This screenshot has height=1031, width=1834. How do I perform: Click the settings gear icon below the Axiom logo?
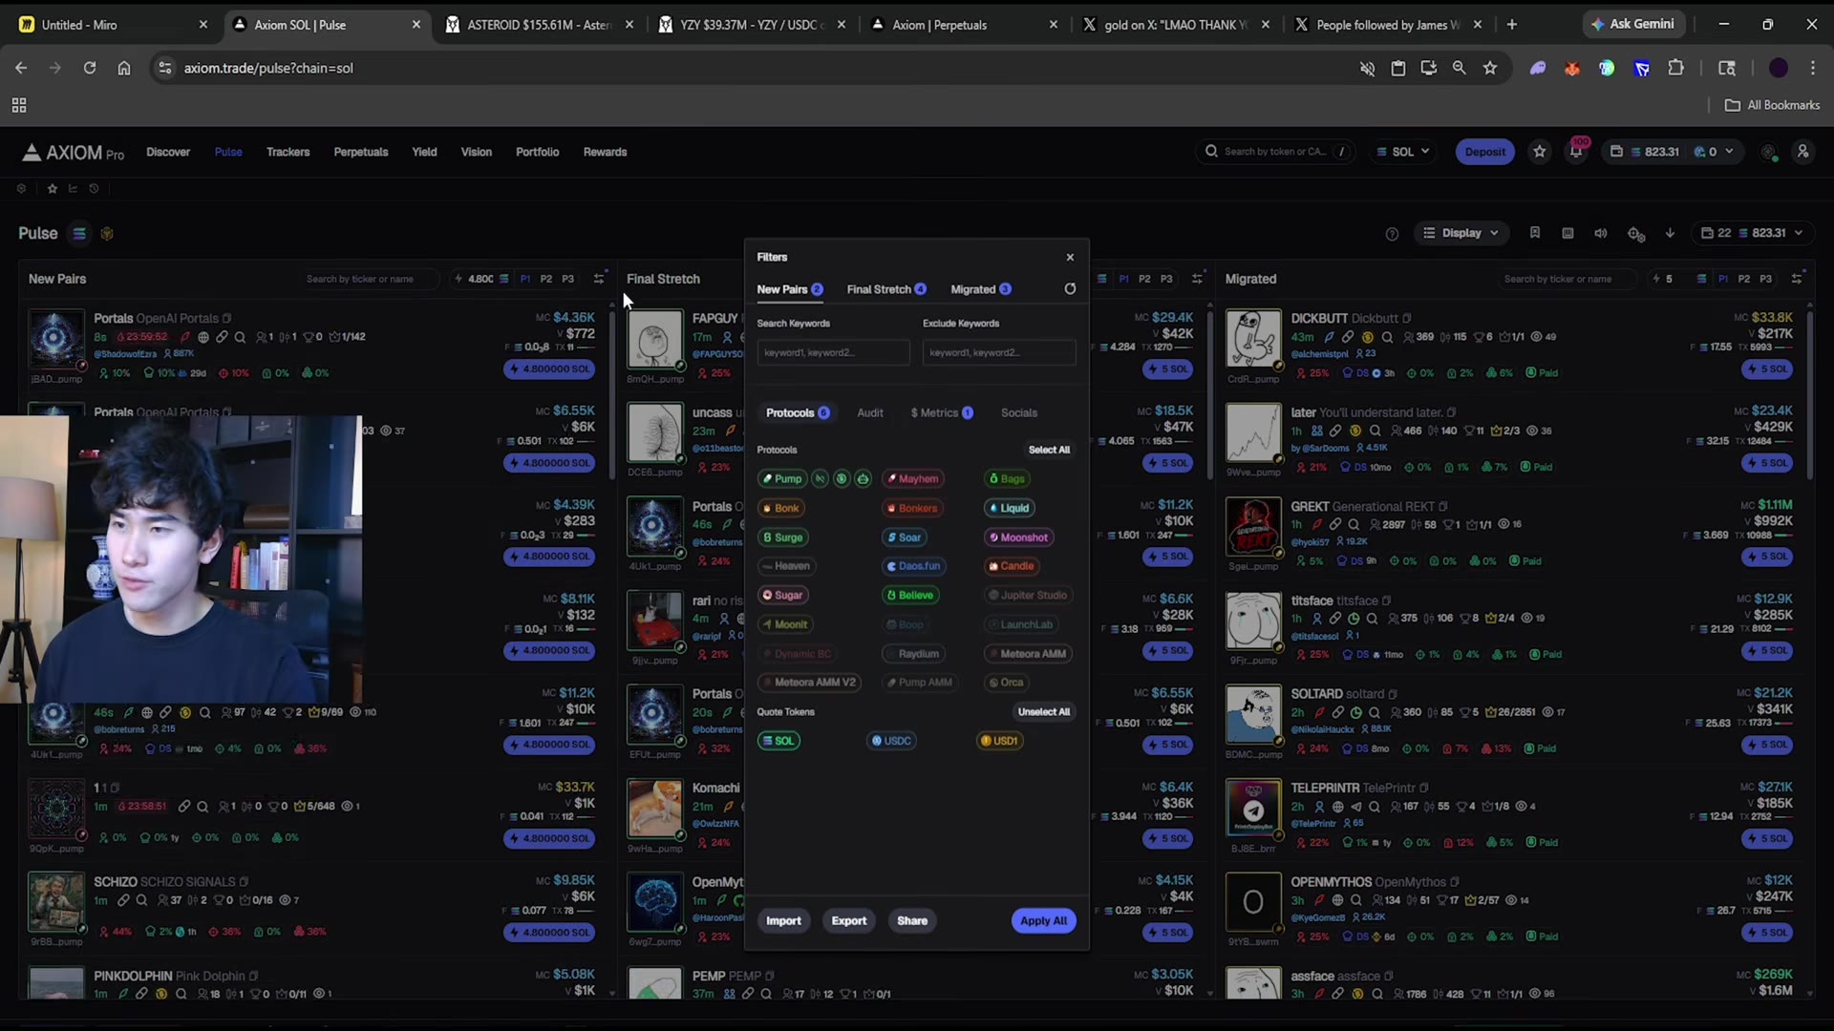pos(21,189)
